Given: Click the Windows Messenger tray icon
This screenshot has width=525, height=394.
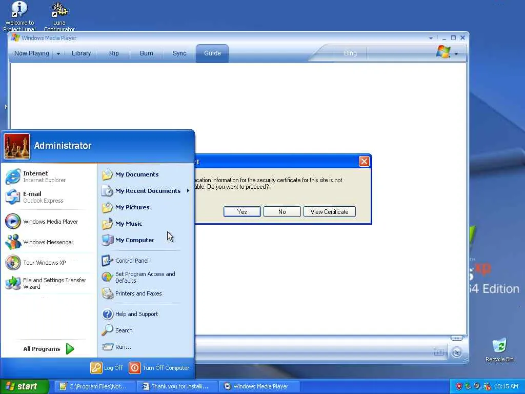Looking at the screenshot, I should click(x=487, y=386).
